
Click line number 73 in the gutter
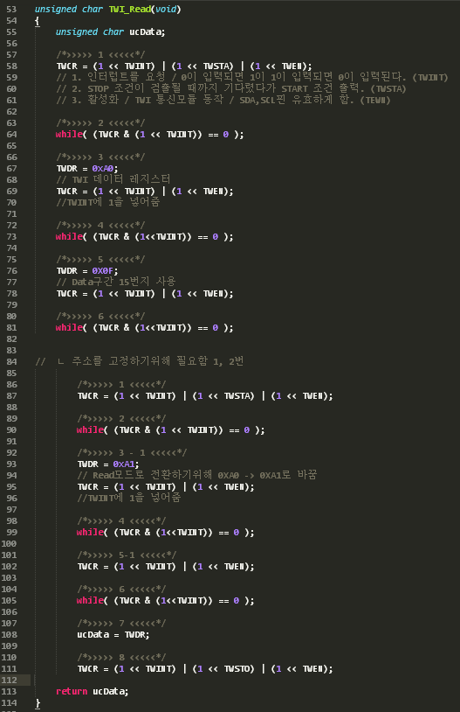point(11,236)
